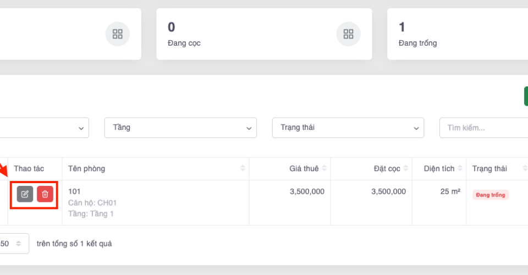Click the Tìm kiếm search field
The height and width of the screenshot is (275, 528).
483,128
